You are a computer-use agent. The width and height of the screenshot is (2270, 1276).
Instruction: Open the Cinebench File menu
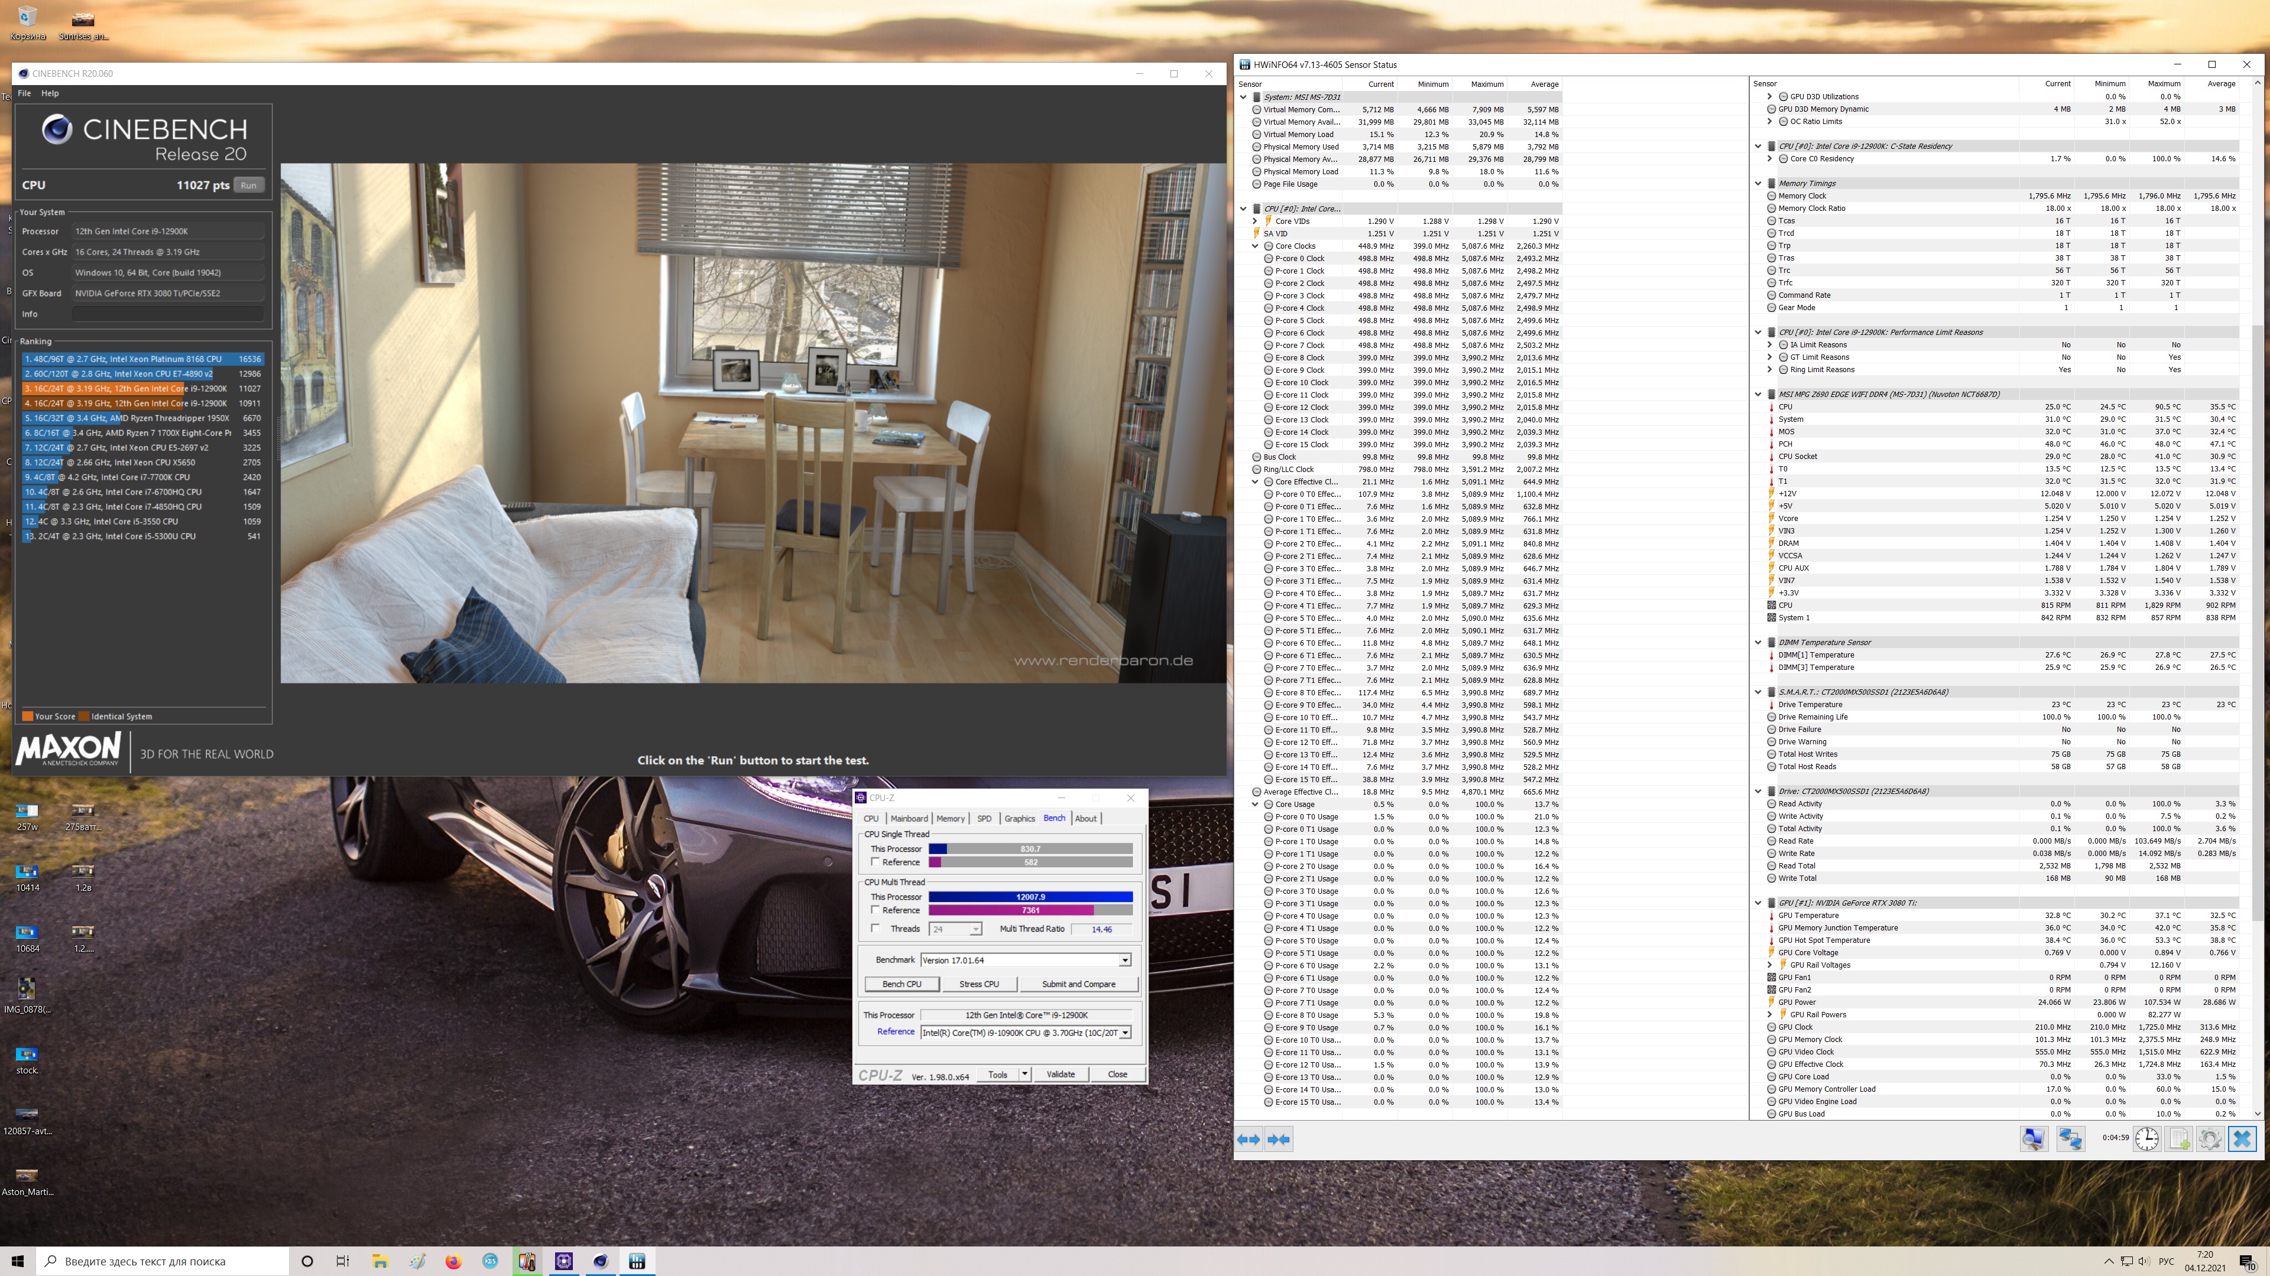pos(24,93)
